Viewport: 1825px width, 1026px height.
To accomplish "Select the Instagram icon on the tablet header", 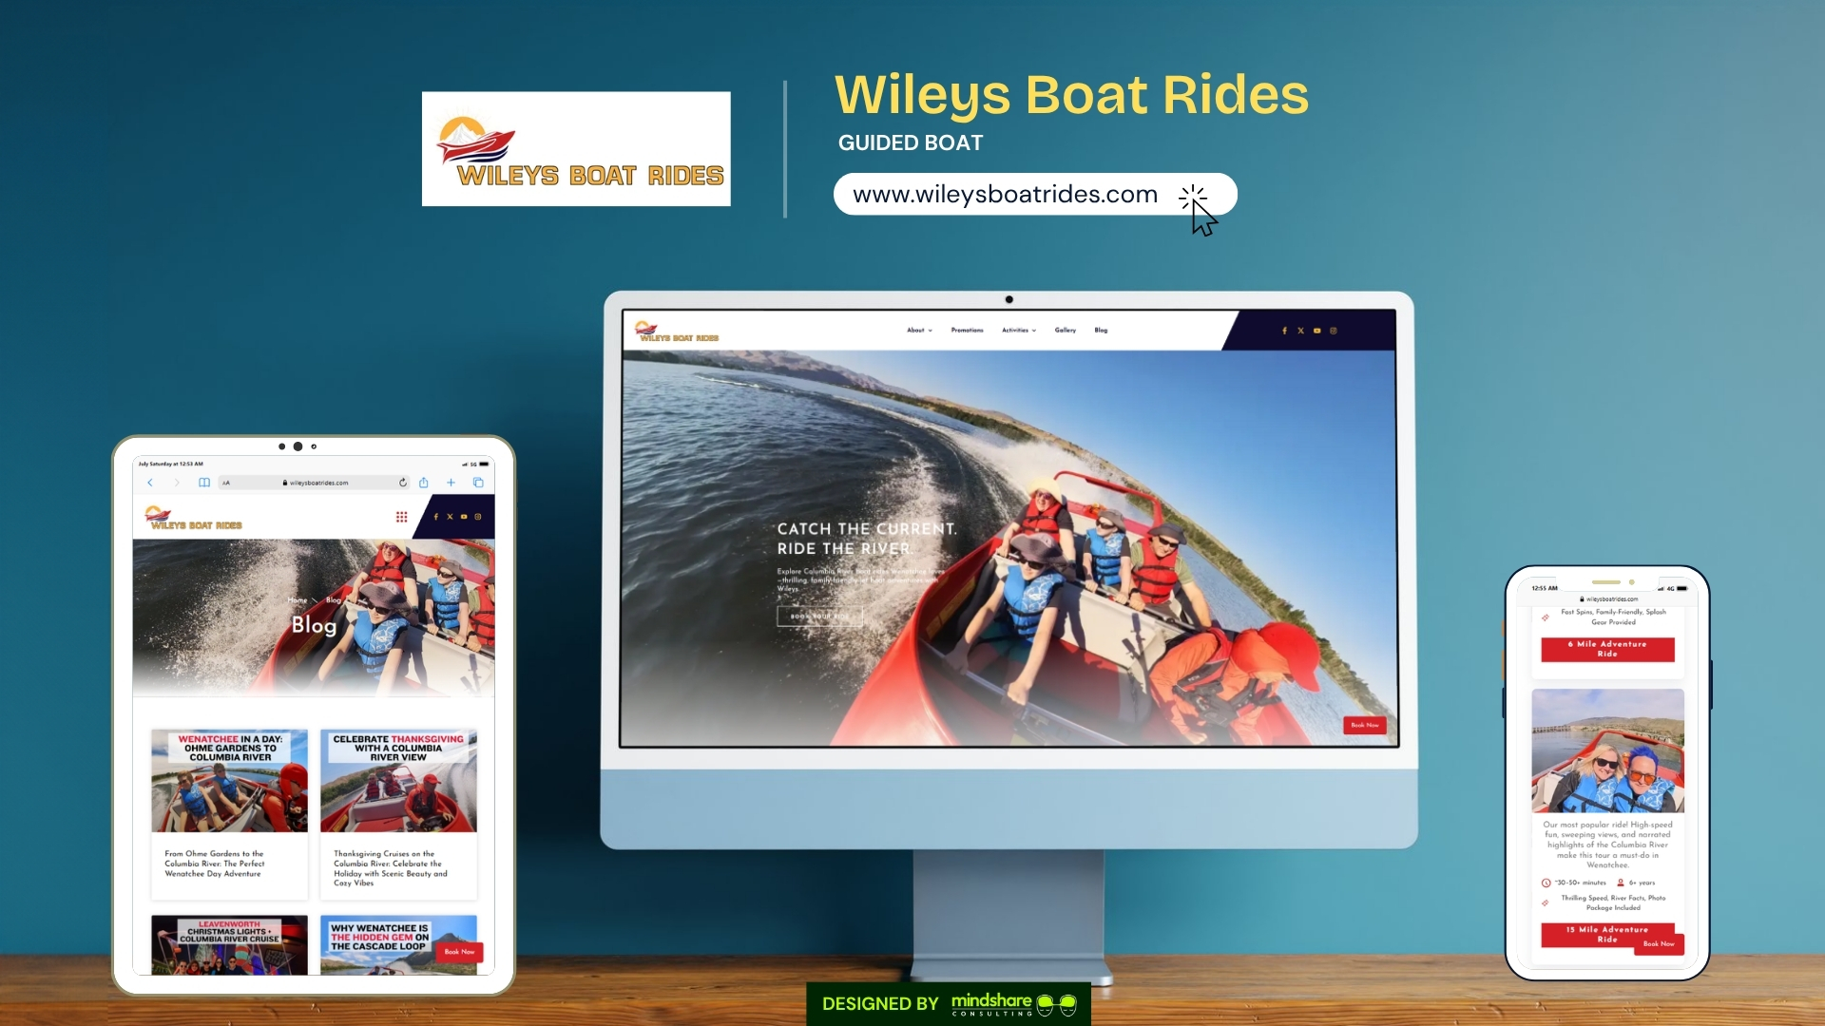I will [477, 516].
